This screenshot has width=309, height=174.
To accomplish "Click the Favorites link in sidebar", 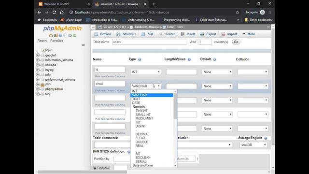I will tap(56, 41).
